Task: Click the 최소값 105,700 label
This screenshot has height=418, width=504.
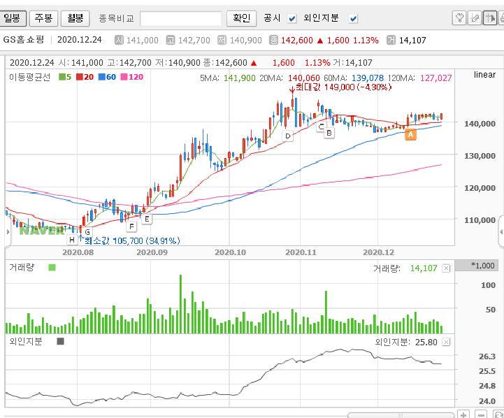Action: [132, 240]
